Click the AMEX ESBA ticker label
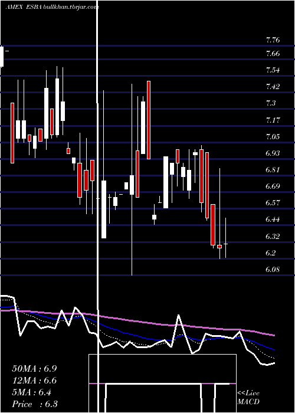 pyautogui.click(x=24, y=7)
